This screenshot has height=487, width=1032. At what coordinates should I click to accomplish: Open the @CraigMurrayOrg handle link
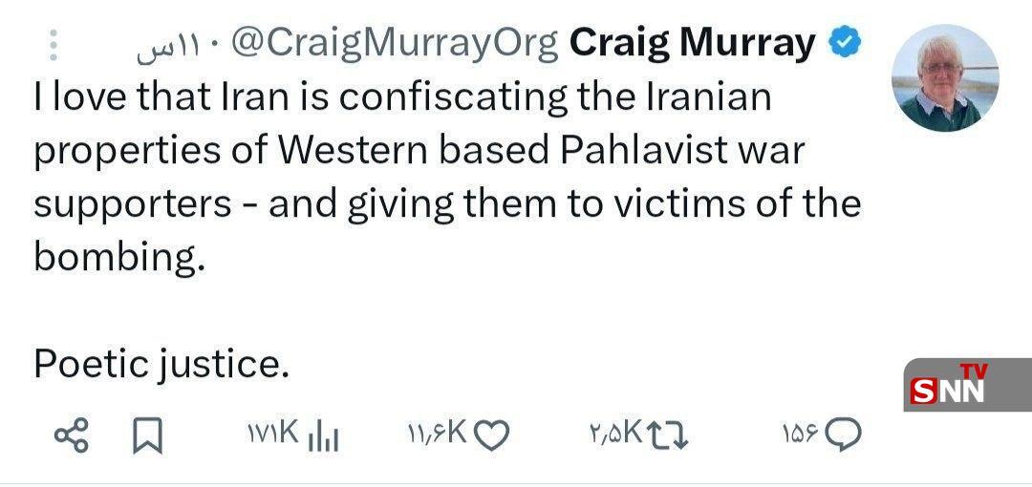click(x=396, y=44)
